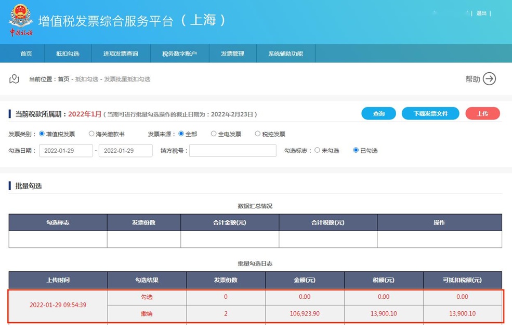Click the 首页 link in breadcrumb path
The height and width of the screenshot is (331, 512).
pos(63,80)
